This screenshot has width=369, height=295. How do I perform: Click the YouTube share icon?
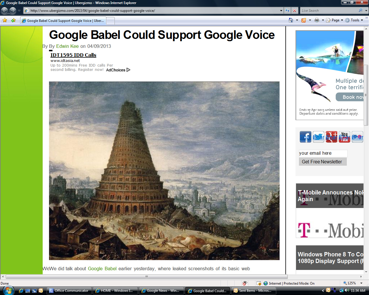coord(344,137)
